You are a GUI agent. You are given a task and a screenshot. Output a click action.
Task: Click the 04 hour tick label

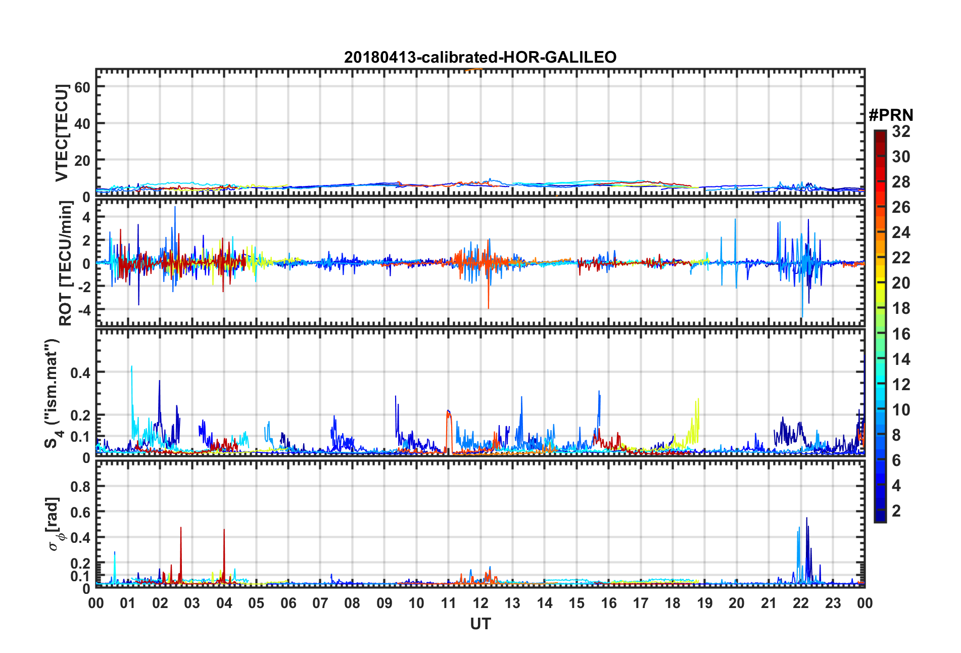(224, 603)
